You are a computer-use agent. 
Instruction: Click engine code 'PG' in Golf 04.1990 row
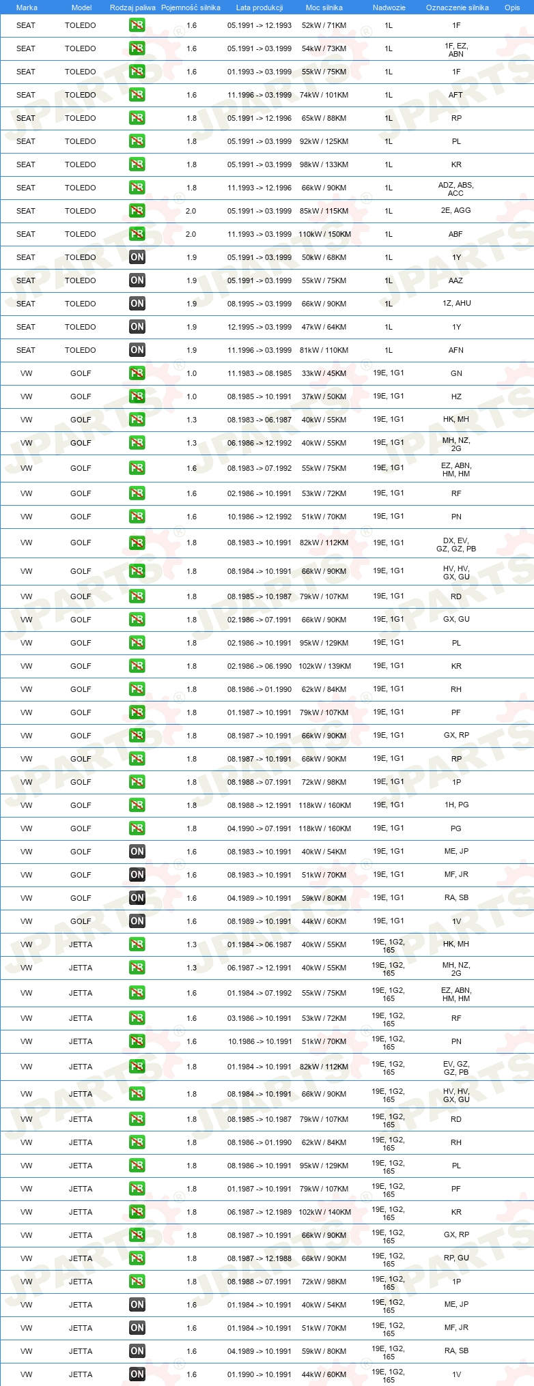click(456, 828)
